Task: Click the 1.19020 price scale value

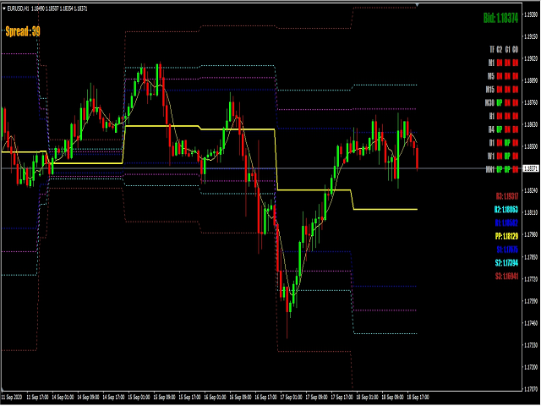Action: [x=531, y=58]
